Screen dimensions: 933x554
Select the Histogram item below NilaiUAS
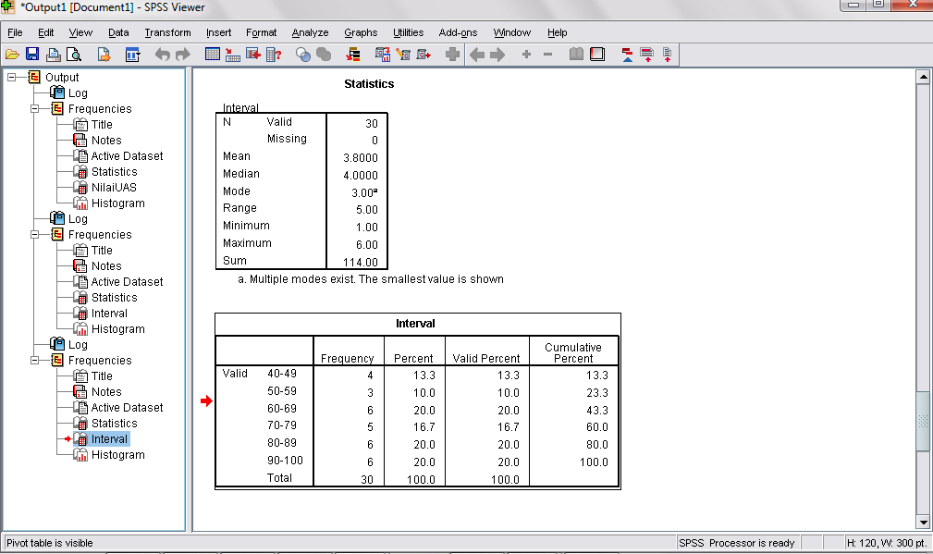click(x=117, y=203)
